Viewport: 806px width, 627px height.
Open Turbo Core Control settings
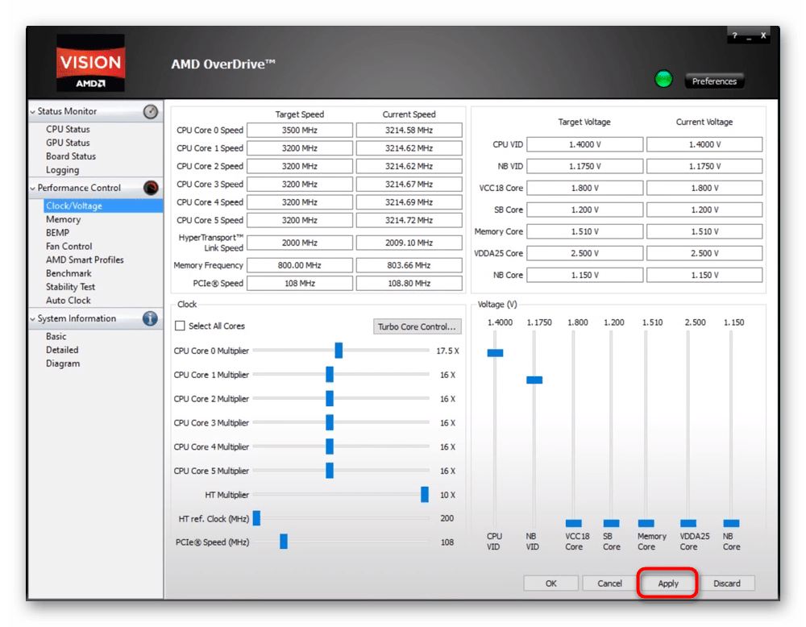click(418, 326)
